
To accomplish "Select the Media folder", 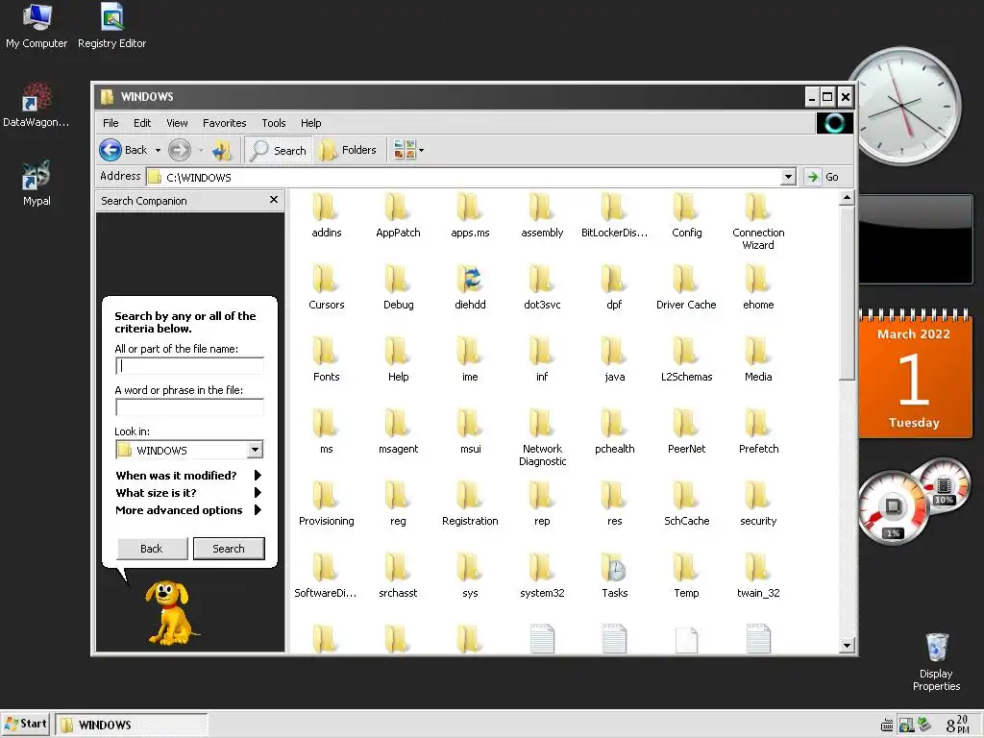I will pos(758,359).
